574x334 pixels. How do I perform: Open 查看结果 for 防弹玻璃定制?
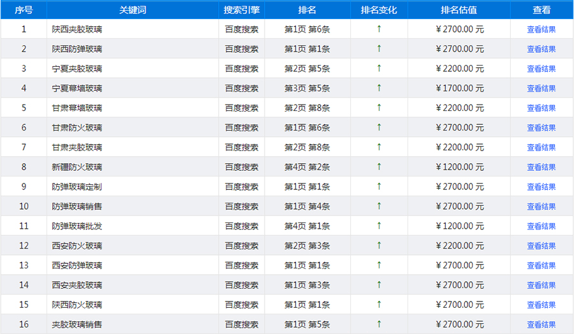tap(541, 187)
